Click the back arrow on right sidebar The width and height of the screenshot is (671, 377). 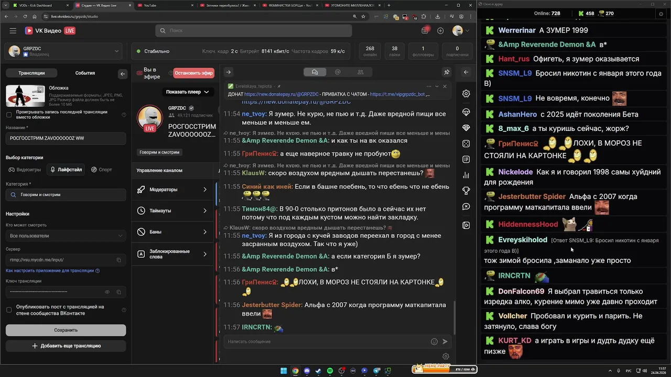point(466,72)
